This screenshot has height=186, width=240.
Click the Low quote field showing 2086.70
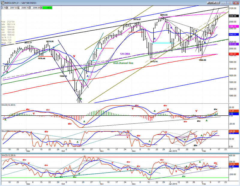pos(24,8)
